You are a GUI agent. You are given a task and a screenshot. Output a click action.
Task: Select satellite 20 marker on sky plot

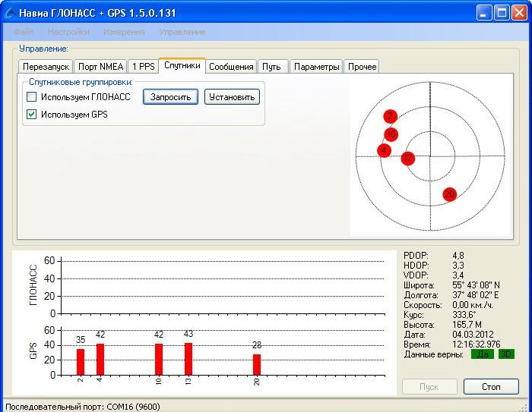click(450, 194)
